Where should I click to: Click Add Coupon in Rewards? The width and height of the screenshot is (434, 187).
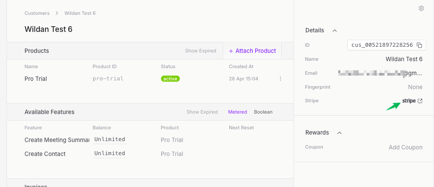pos(406,147)
